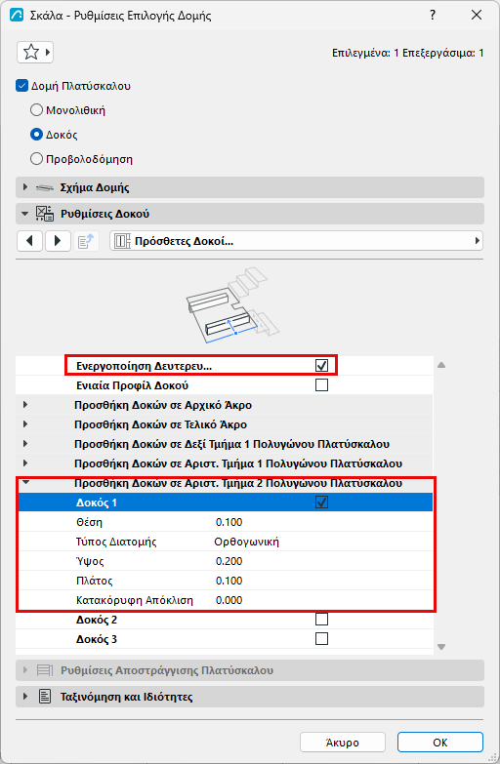Uncheck the Δοκός 1 checkbox

(x=321, y=502)
